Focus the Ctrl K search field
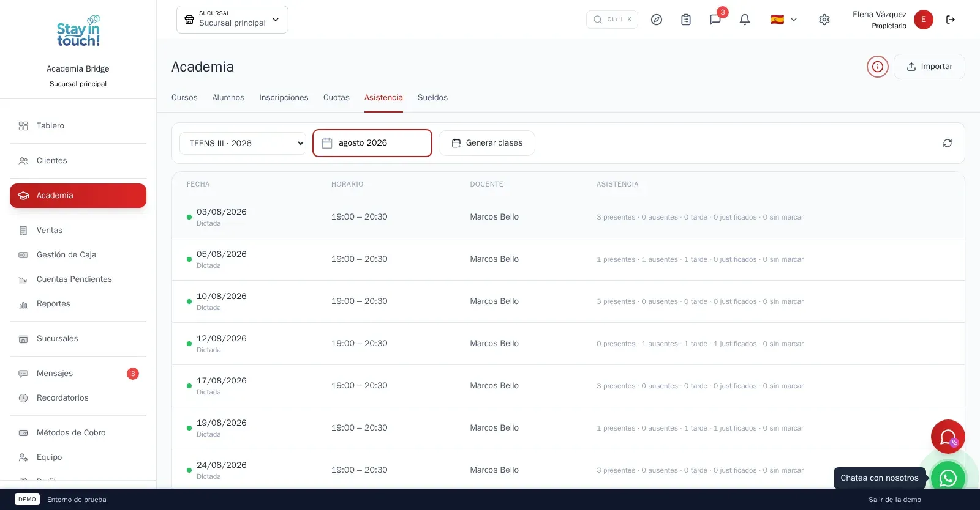 [612, 20]
